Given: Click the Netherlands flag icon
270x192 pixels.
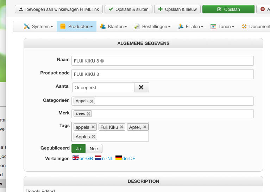Looking at the screenshot, I should pos(98,158).
